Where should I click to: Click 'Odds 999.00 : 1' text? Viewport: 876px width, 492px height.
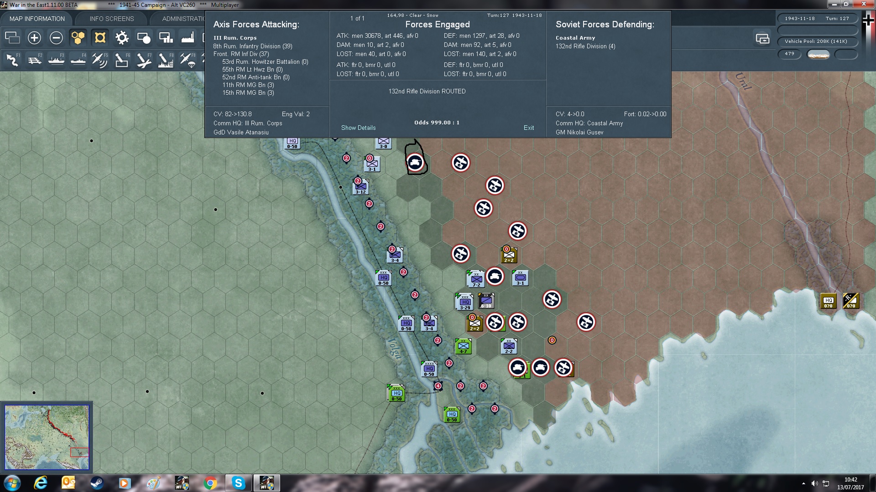pos(437,123)
